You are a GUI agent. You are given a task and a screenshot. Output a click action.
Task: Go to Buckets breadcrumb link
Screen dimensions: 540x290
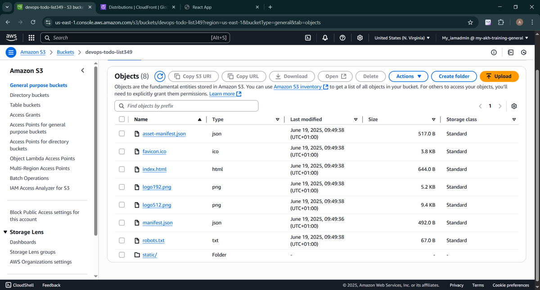tap(65, 52)
